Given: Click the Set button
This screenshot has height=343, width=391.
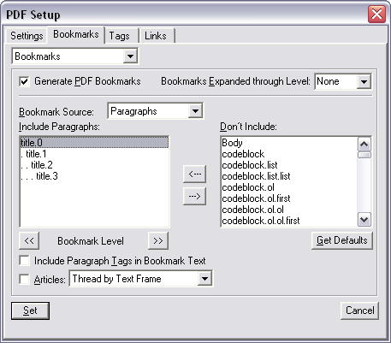Looking at the screenshot, I should 30,310.
